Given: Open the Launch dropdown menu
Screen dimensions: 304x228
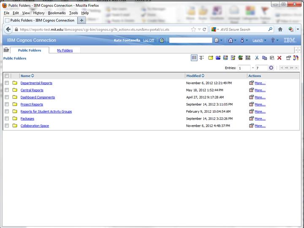Looking at the screenshot, I should click(x=259, y=41).
